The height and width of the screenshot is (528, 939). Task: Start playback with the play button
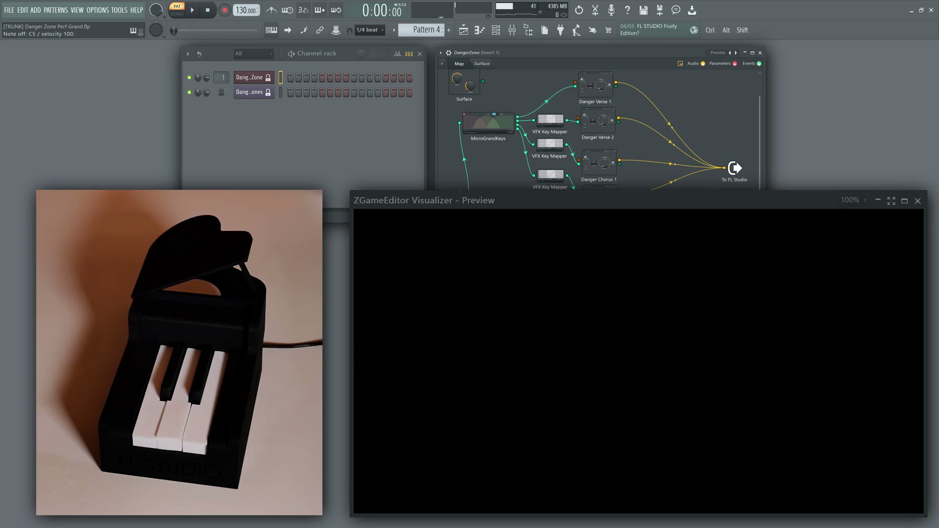[x=192, y=10]
